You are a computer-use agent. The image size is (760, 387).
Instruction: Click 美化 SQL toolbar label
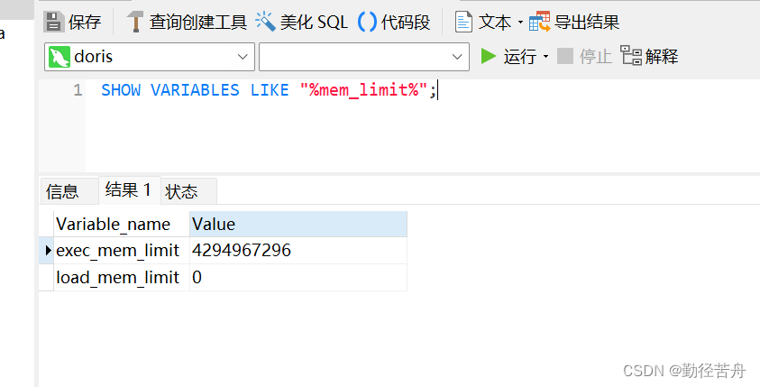point(314,23)
